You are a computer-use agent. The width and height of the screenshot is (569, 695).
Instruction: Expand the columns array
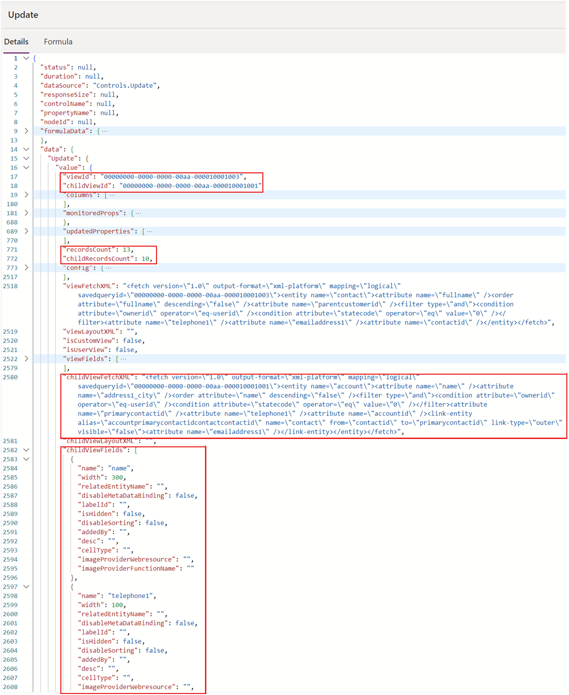[26, 195]
